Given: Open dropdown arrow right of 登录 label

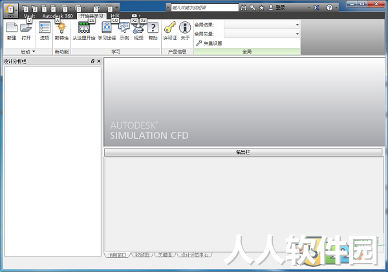Looking at the screenshot, I should 308,8.
